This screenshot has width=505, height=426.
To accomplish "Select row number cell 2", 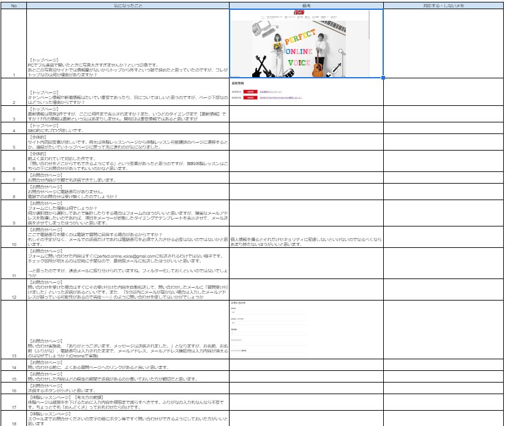I will coord(14,92).
